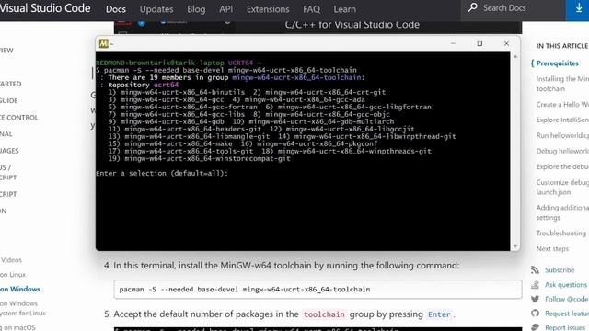Open the 'on macOS' sidebar link
This screenshot has width=589, height=331.
click(17, 327)
